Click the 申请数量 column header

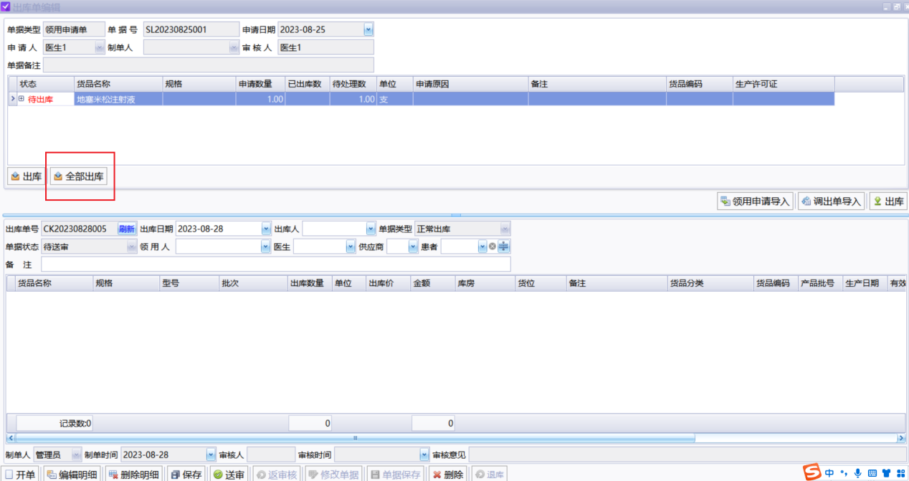pyautogui.click(x=261, y=84)
